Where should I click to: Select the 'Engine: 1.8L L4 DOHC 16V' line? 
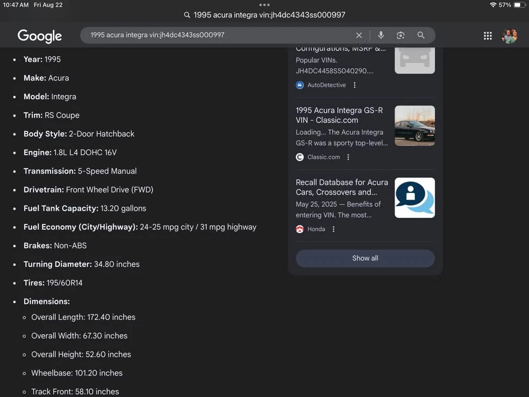point(70,153)
